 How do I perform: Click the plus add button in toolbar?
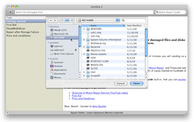point(10,12)
